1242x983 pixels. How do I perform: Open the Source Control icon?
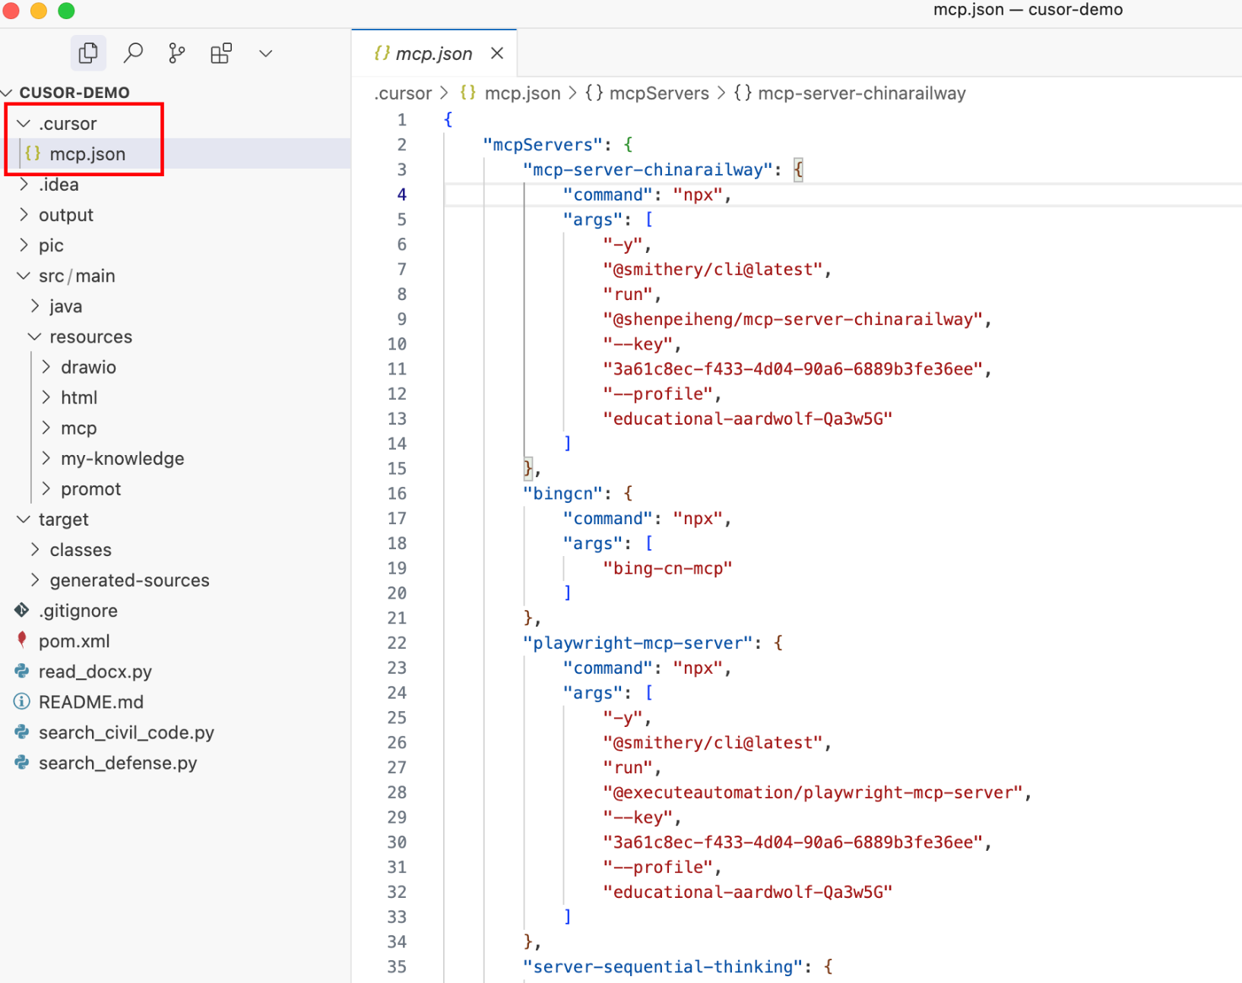pyautogui.click(x=176, y=53)
